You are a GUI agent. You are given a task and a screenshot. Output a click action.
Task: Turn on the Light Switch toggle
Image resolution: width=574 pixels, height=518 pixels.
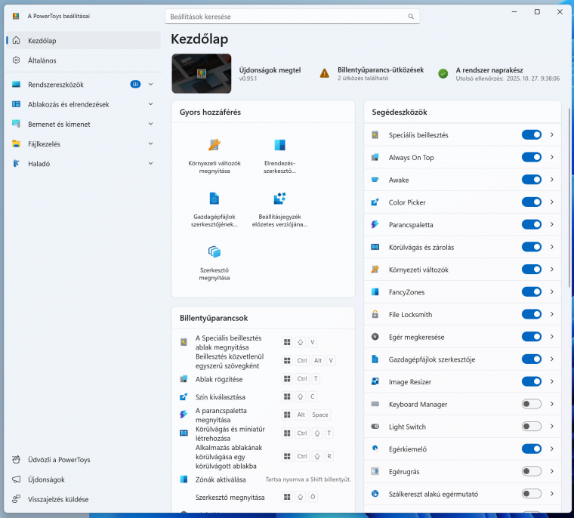click(531, 427)
